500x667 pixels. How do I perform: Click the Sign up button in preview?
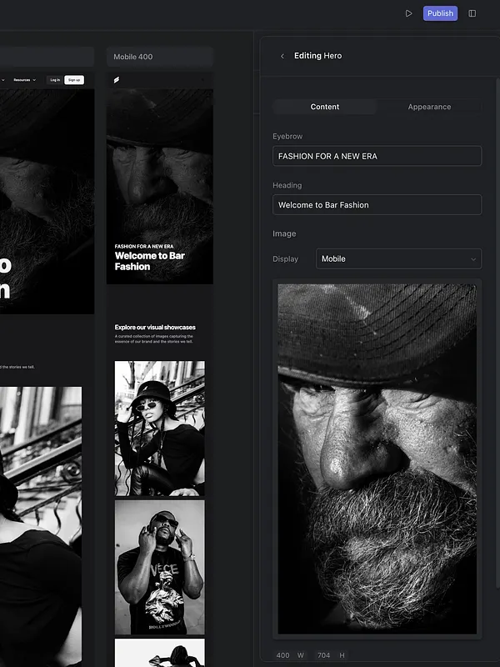(74, 80)
